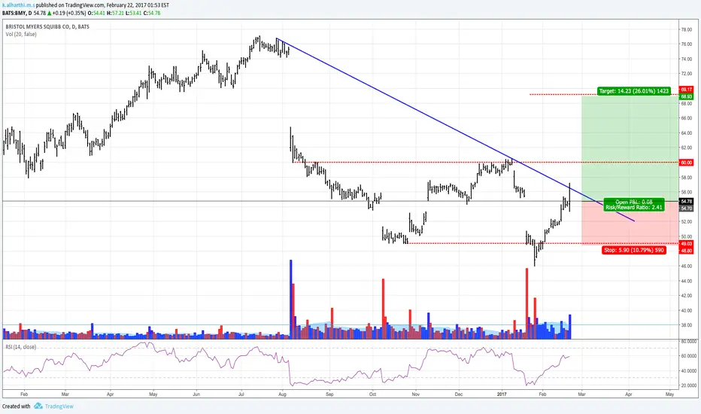Select the red stop-loss zone

[x=630, y=223]
